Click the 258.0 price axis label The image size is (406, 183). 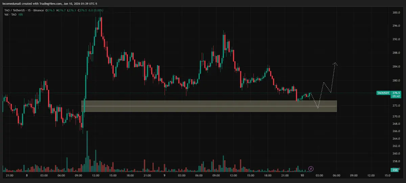tap(397, 161)
